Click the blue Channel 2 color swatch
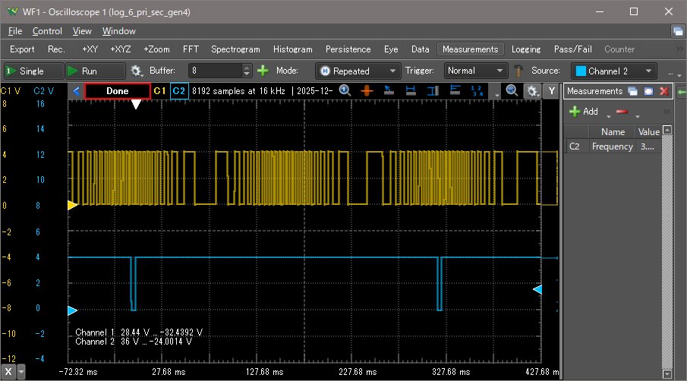Image resolution: width=687 pixels, height=381 pixels. pyautogui.click(x=581, y=71)
